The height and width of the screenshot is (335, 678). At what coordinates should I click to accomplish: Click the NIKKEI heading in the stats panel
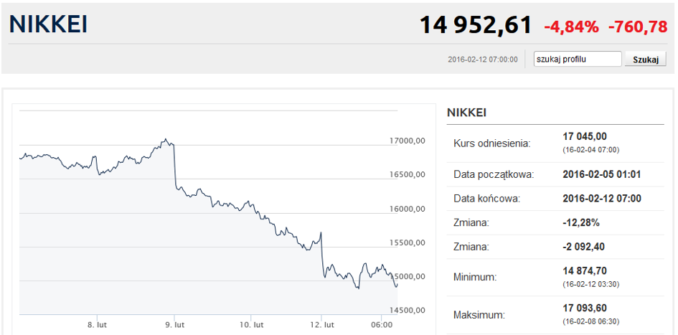(x=466, y=113)
